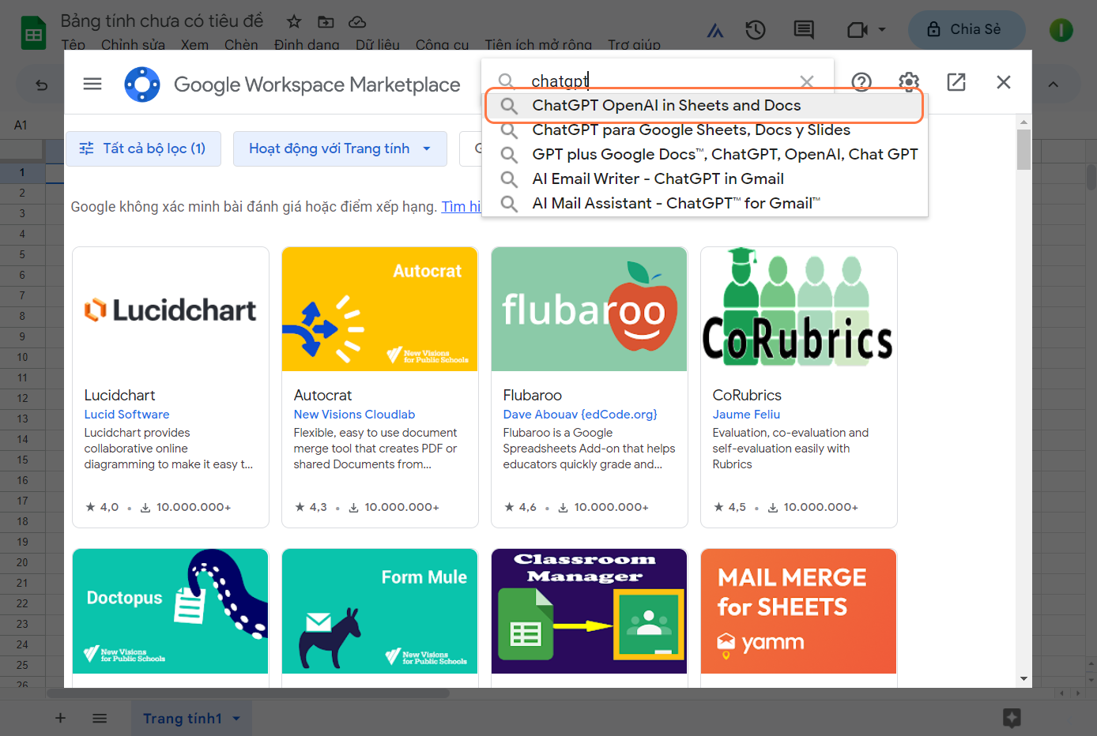Screen dimensions: 1097x736
Task: Select suggestion AI Mail Assistant
Action: click(704, 203)
